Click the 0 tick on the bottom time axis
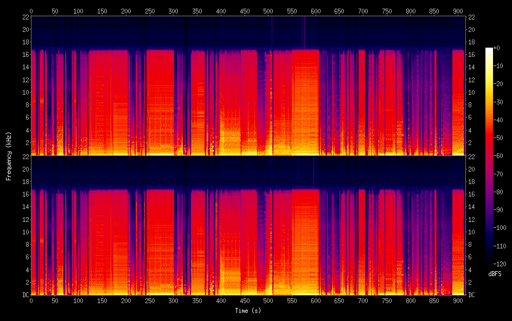Image resolution: width=512 pixels, height=321 pixels. [31, 300]
